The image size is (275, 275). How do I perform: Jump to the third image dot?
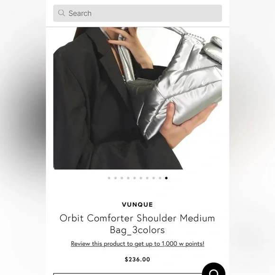122,178
